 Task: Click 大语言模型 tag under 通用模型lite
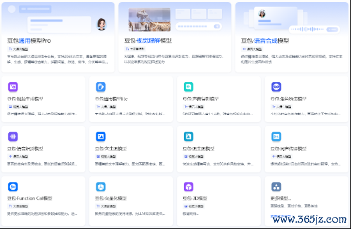pos(106,107)
